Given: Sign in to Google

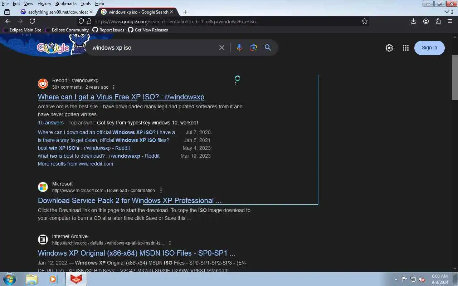Looking at the screenshot, I should [x=429, y=48].
